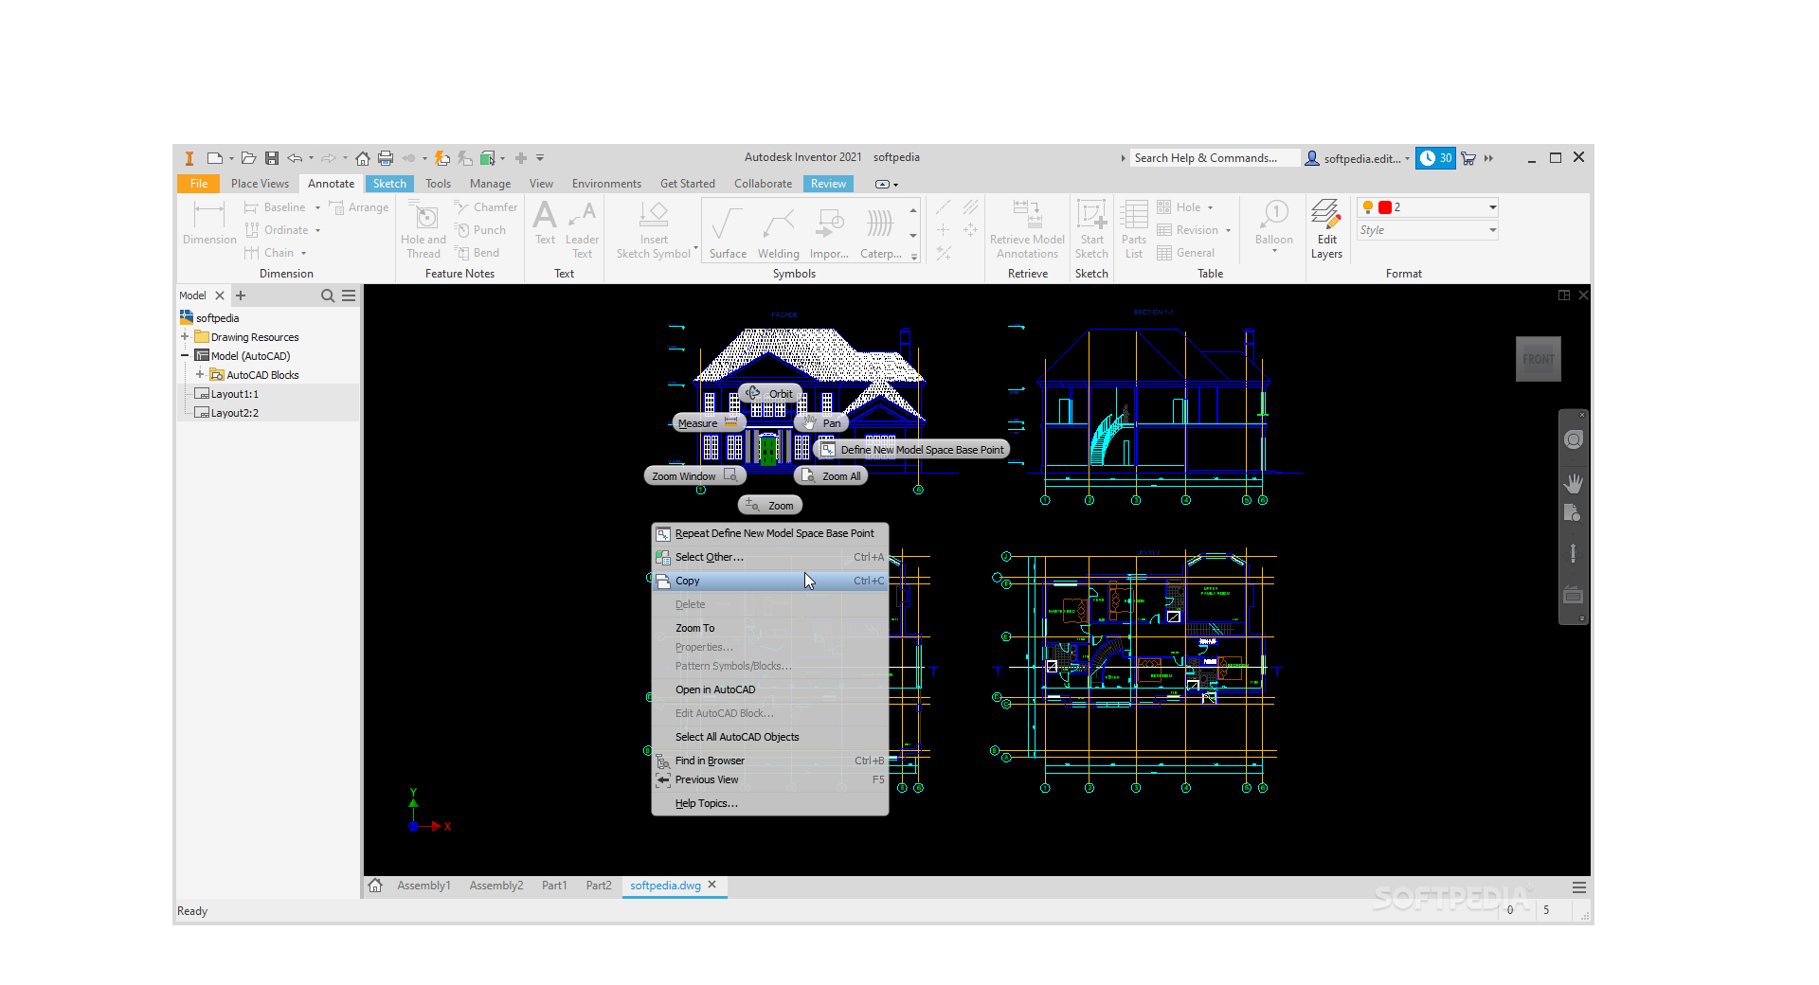Viewport: 1819px width, 985px height.
Task: Click the search icon in Model browser
Action: (327, 295)
